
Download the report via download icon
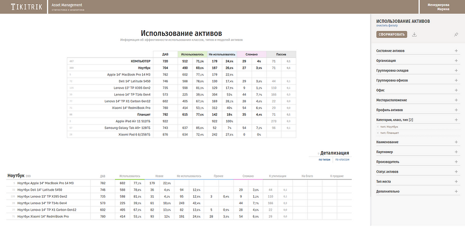[414, 34]
